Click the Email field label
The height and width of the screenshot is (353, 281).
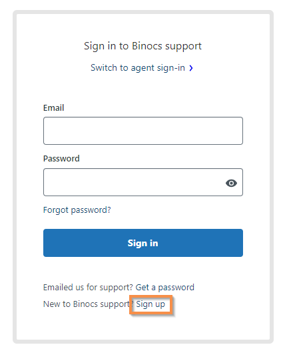point(54,108)
